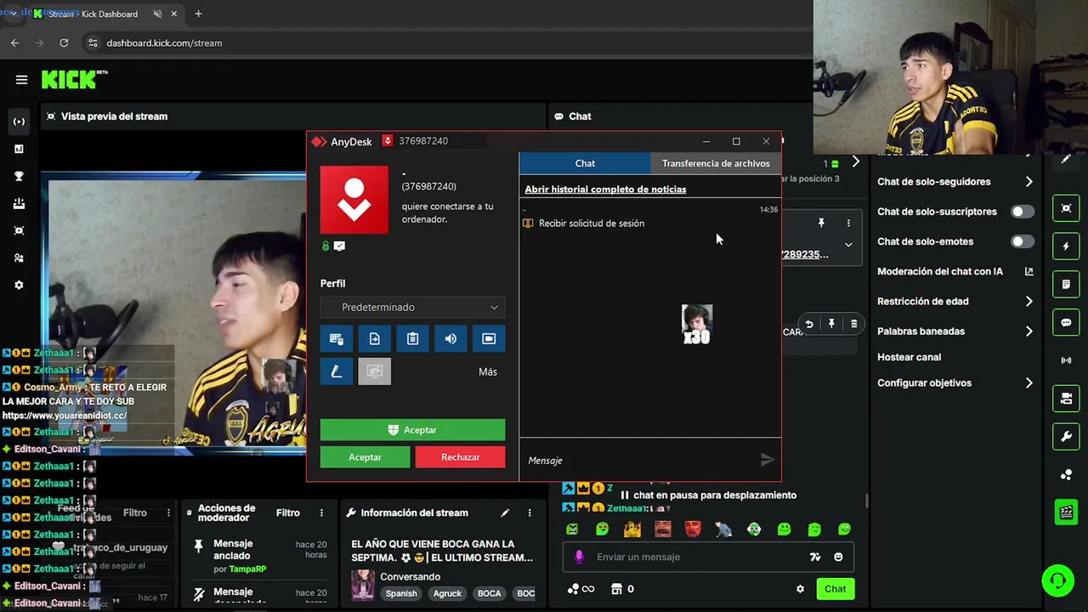
Task: Toggle keyboard and mouse control permission in AnyDesk
Action: 337,339
